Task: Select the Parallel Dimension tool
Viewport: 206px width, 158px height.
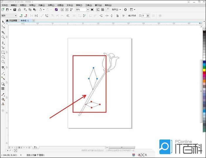Action: pyautogui.click(x=3, y=73)
